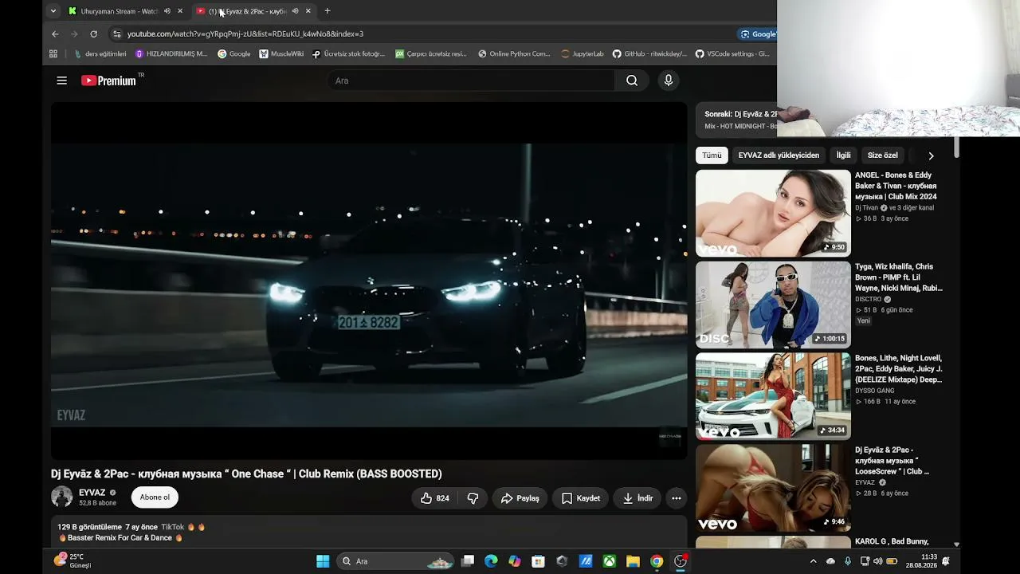Switch to Google Chrome on taskbar

(657, 561)
